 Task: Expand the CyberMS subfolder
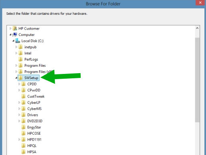coord(19,109)
